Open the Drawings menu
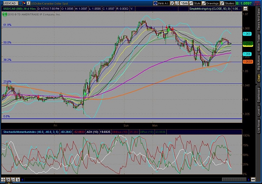This screenshot has width=262, height=184. click(x=210, y=3)
